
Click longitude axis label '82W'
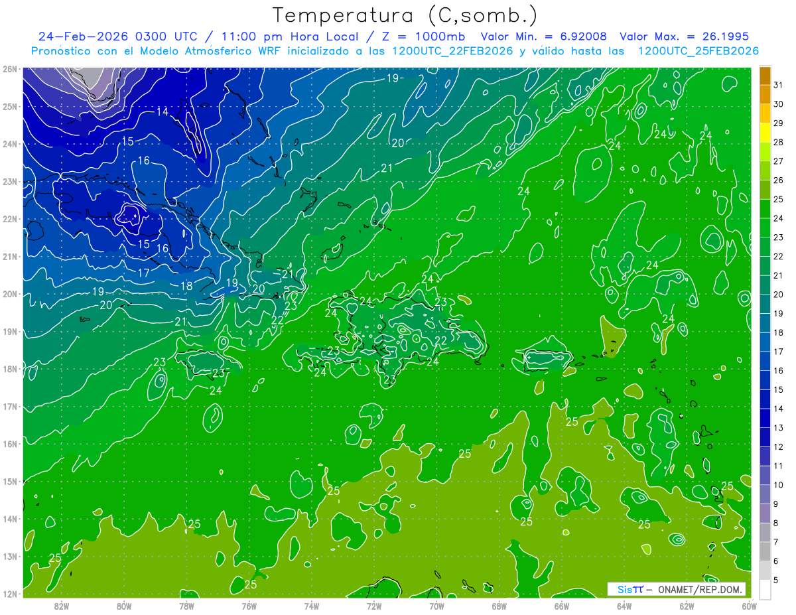coord(62,606)
